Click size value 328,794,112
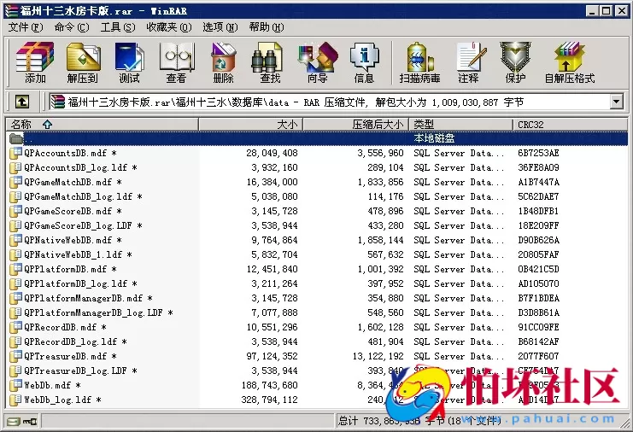 pyautogui.click(x=269, y=400)
